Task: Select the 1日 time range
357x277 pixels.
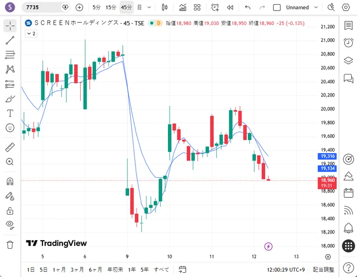Action: coord(31,270)
